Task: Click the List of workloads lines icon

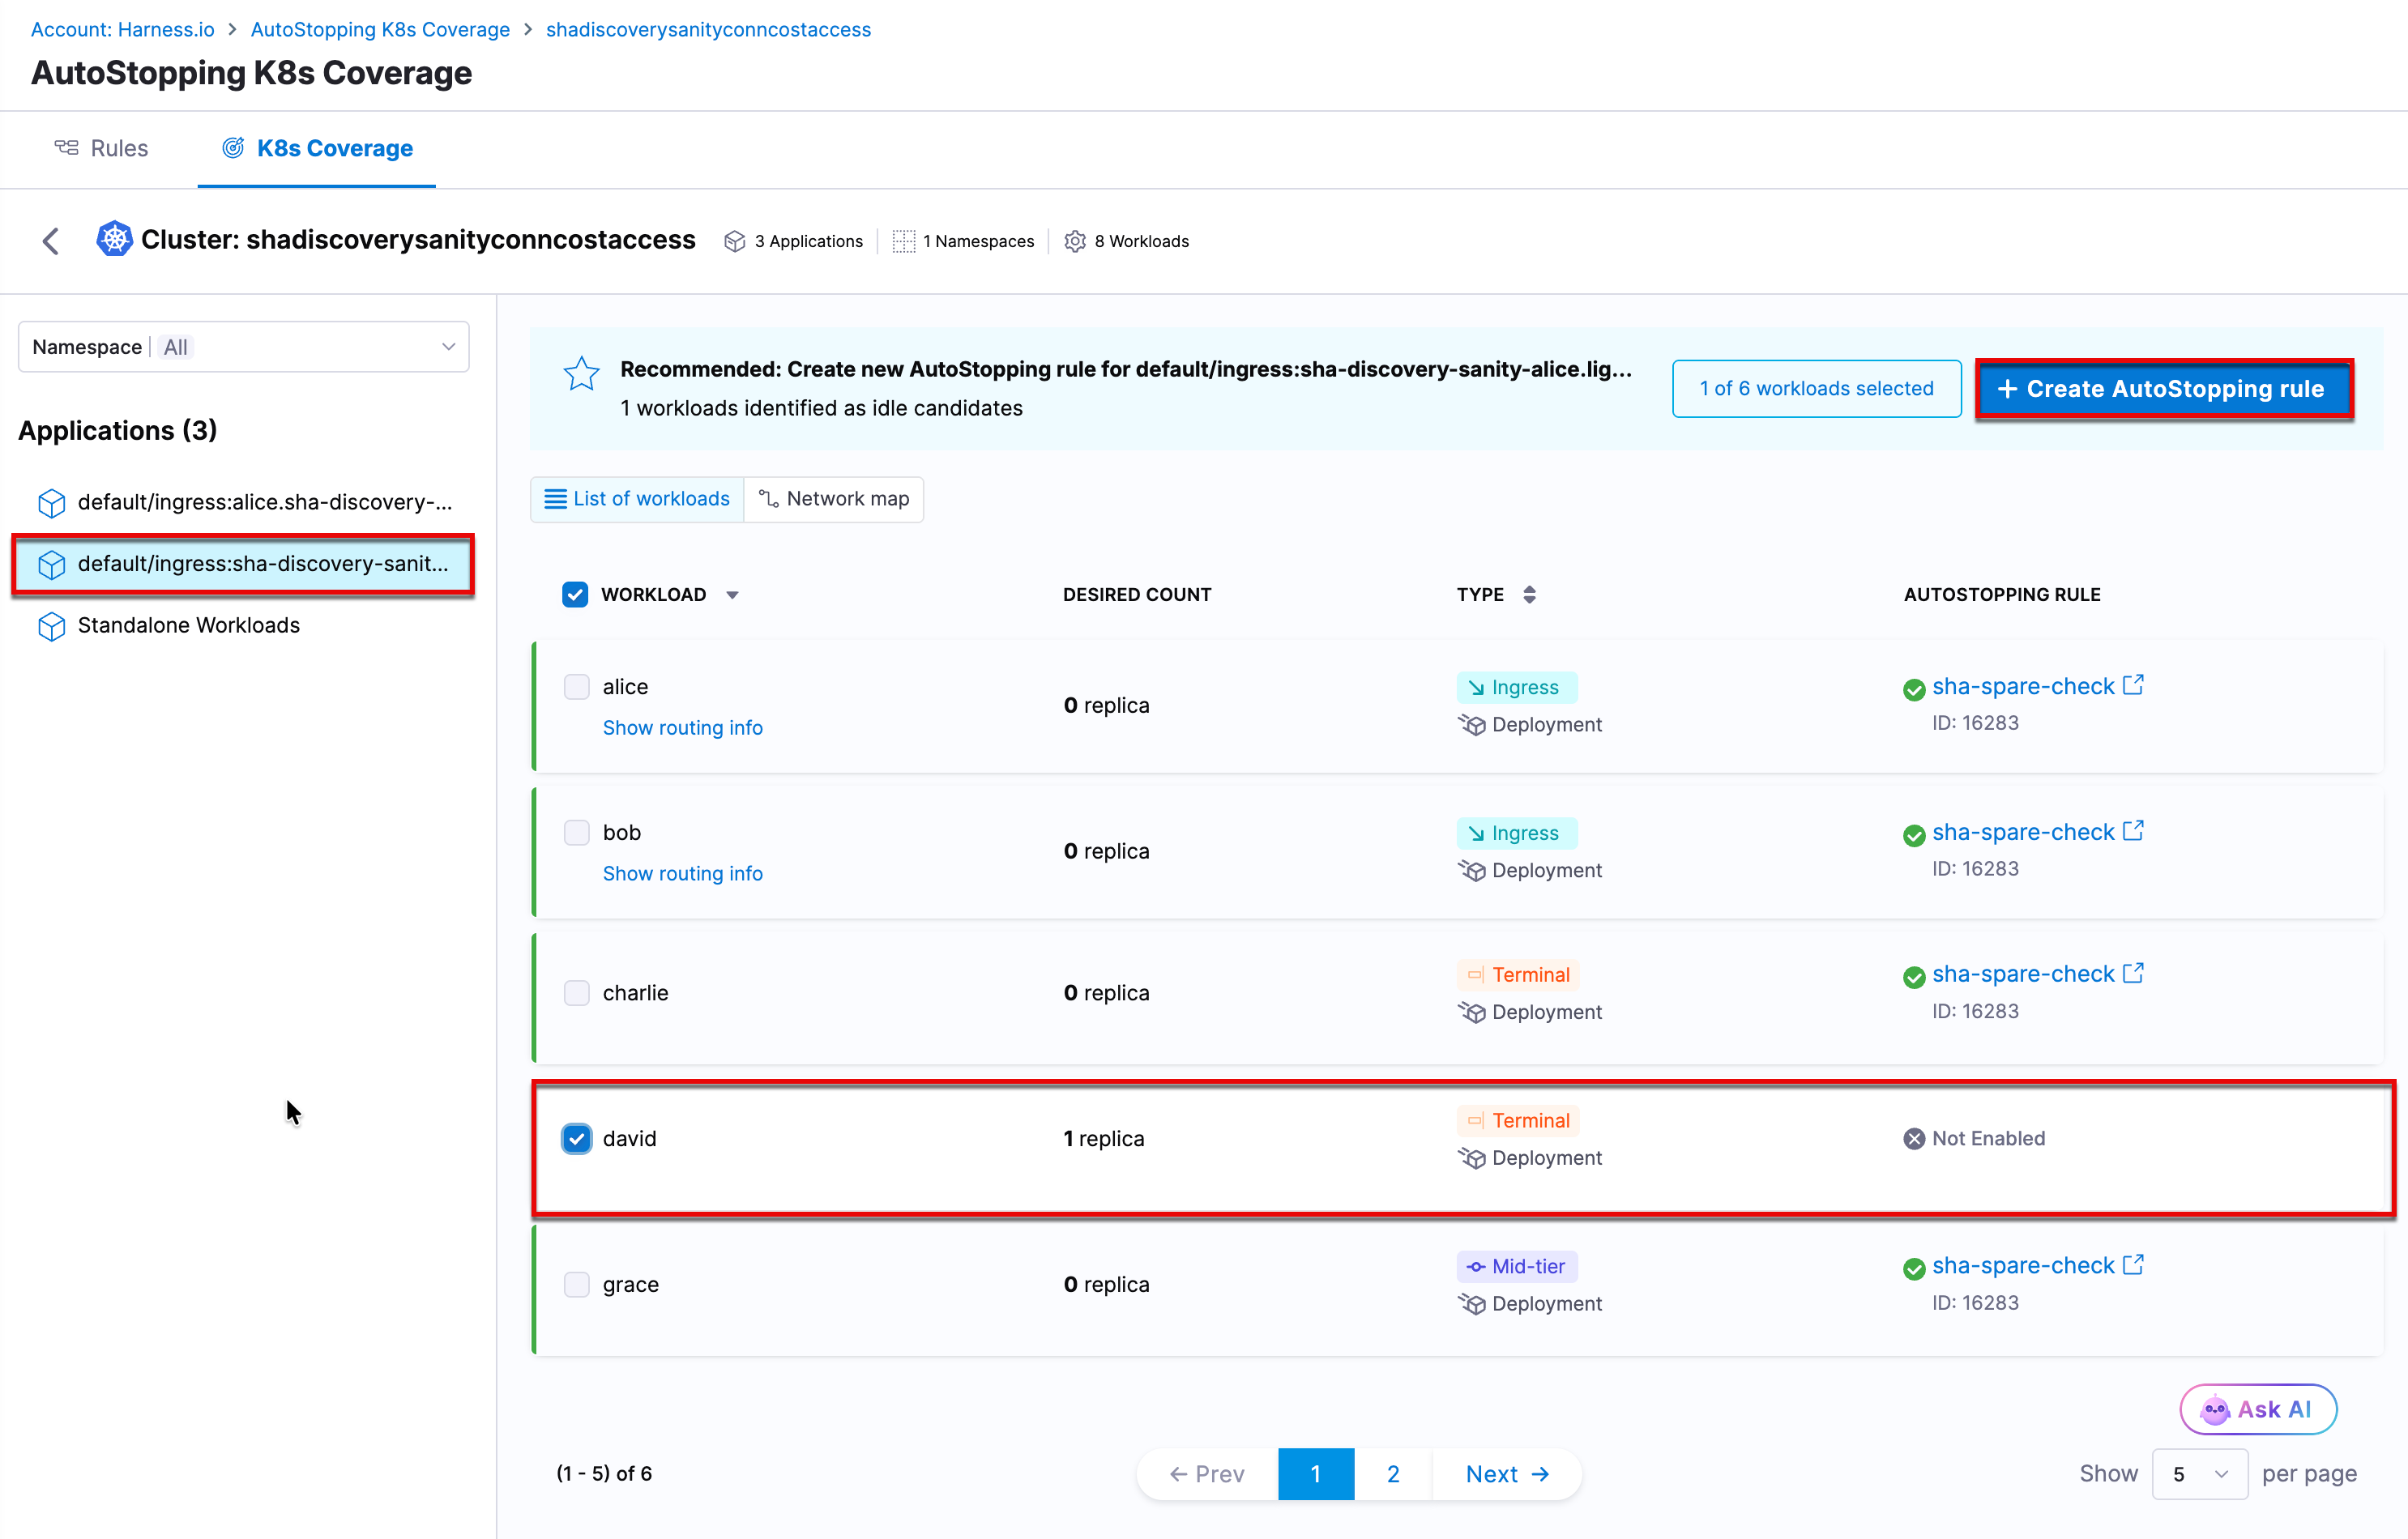Action: pos(555,498)
